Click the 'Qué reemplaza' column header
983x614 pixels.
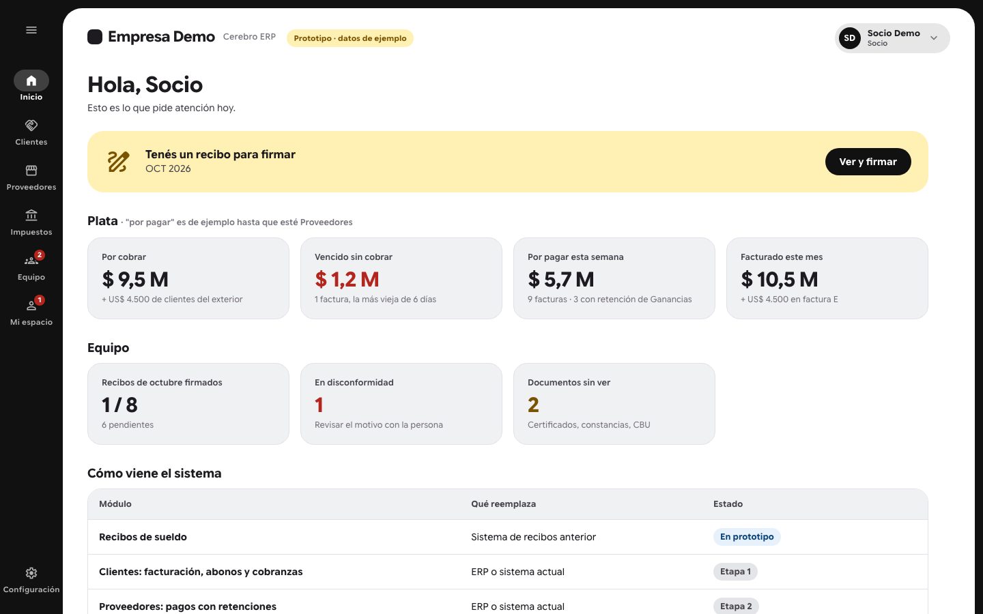[503, 504]
